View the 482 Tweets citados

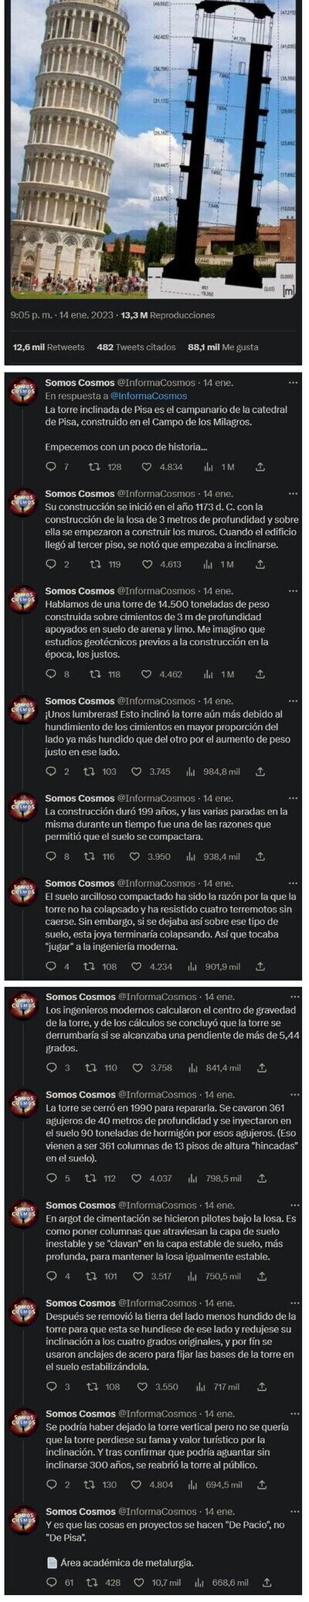point(136,347)
